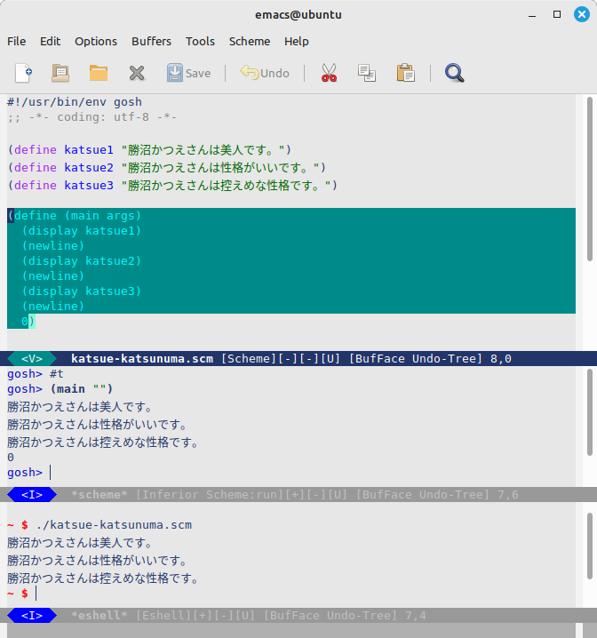Place cursor on katsue1 definition

(x=149, y=150)
